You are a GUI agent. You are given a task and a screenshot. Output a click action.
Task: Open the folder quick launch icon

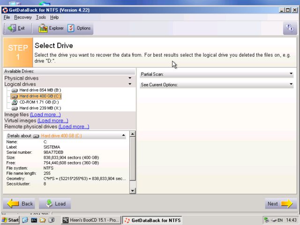point(43,220)
